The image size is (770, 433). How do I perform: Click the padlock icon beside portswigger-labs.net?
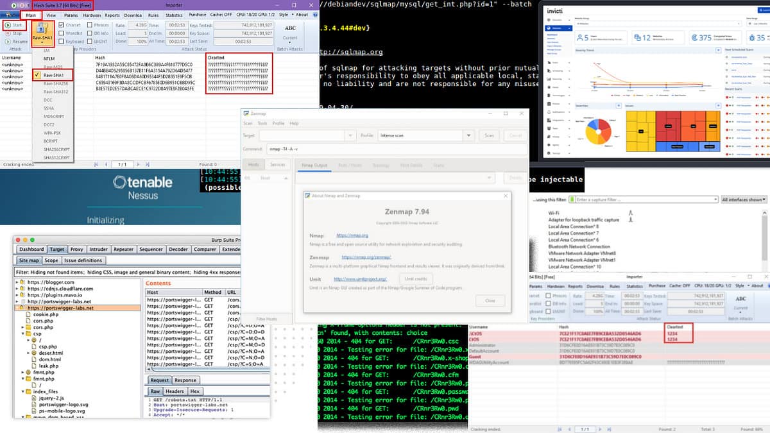coord(22,307)
